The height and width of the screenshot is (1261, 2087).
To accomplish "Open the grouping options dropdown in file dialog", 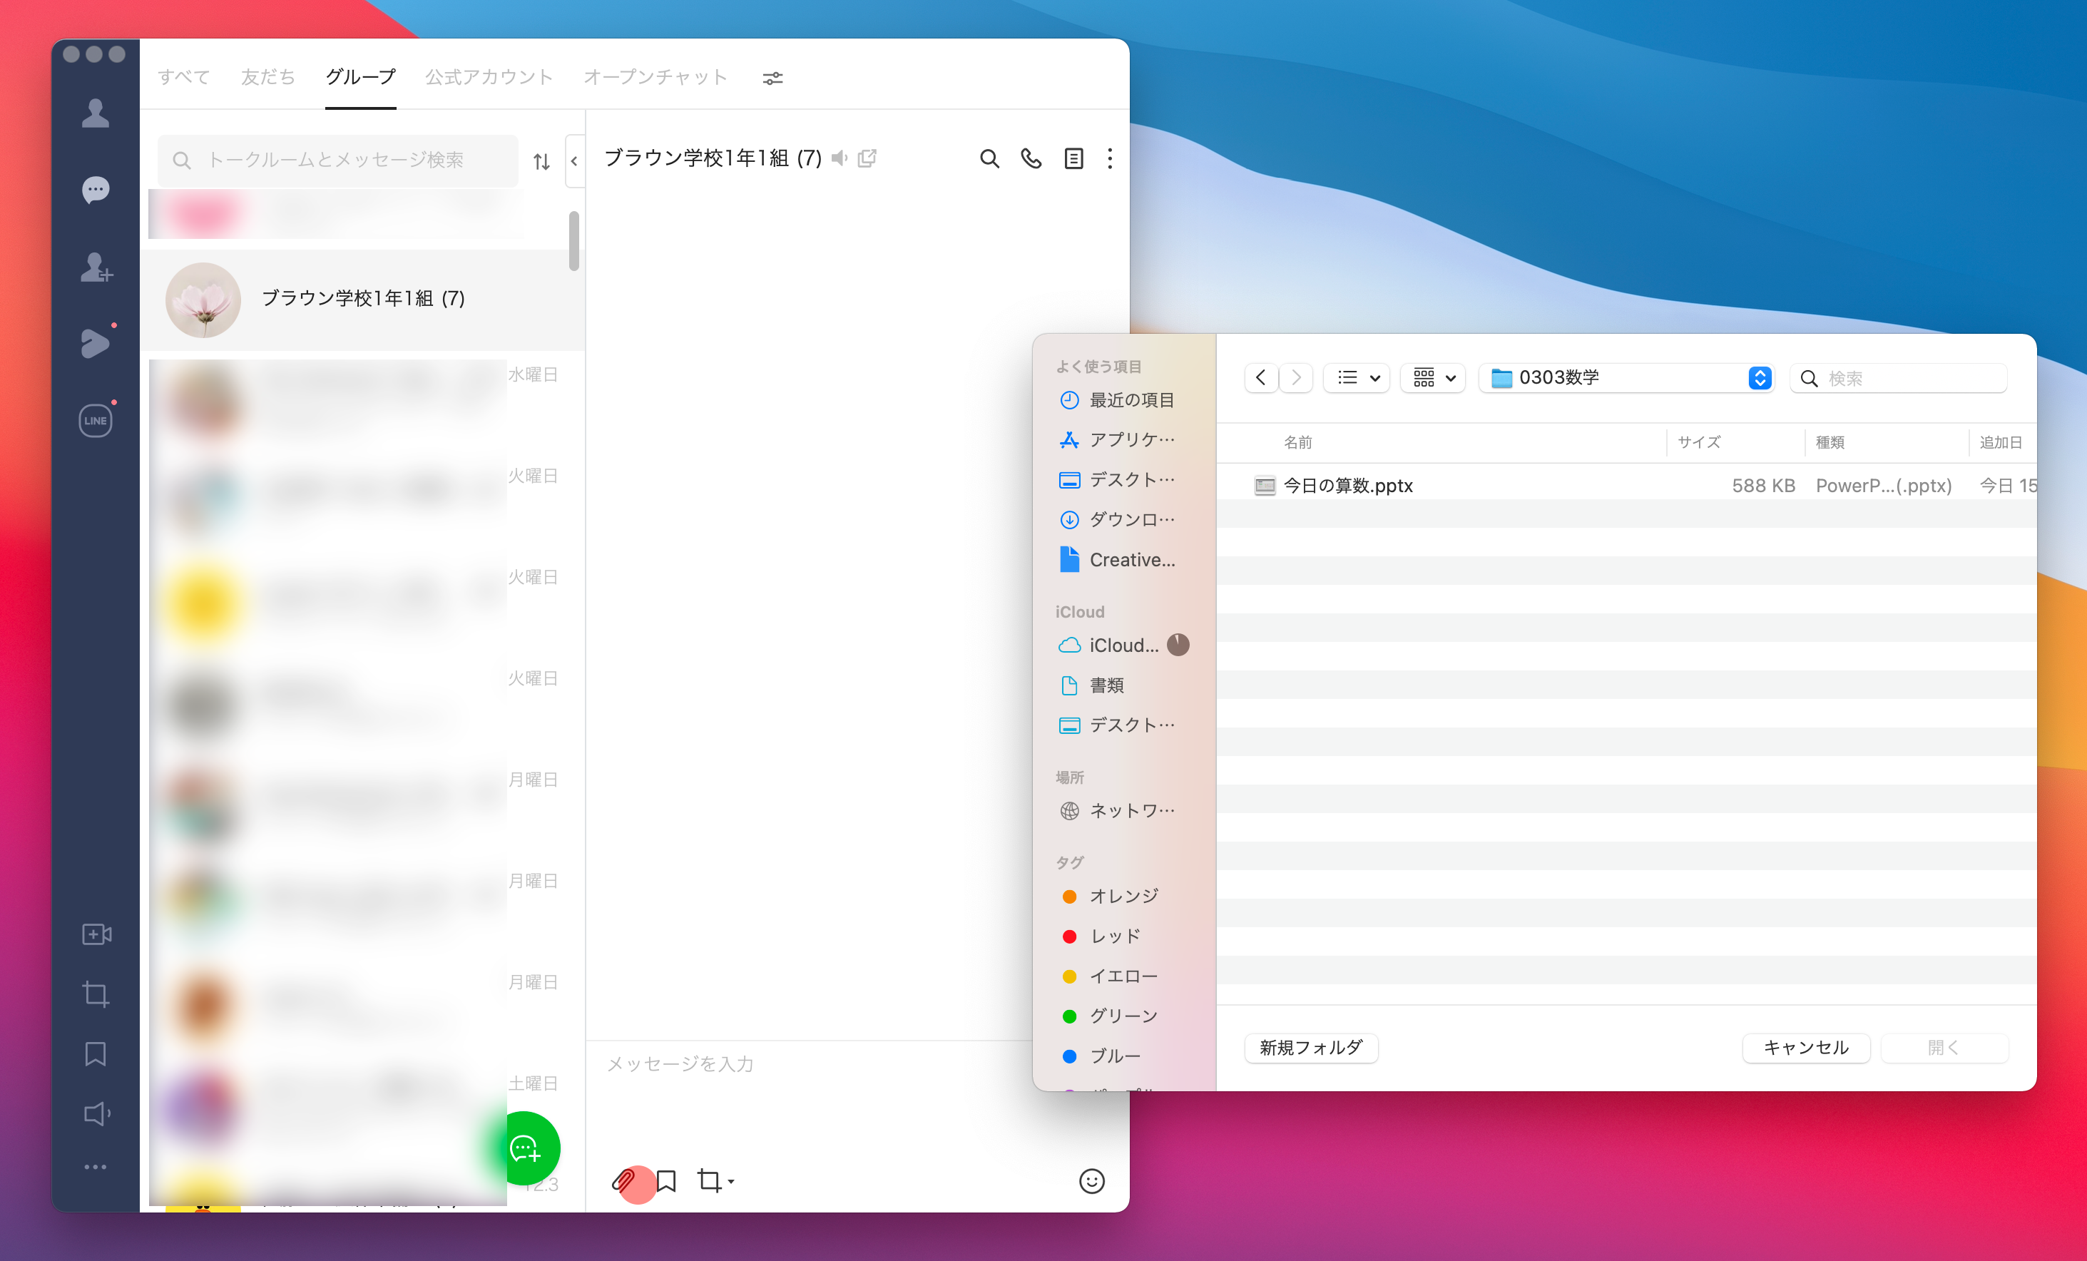I will [x=1433, y=378].
